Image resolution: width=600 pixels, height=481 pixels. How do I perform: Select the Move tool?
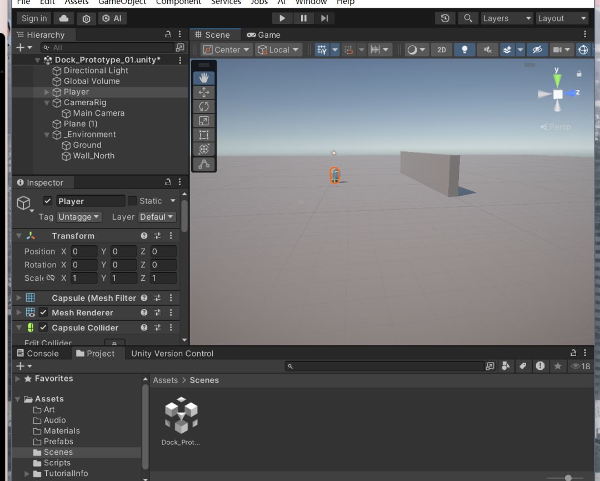coord(204,92)
